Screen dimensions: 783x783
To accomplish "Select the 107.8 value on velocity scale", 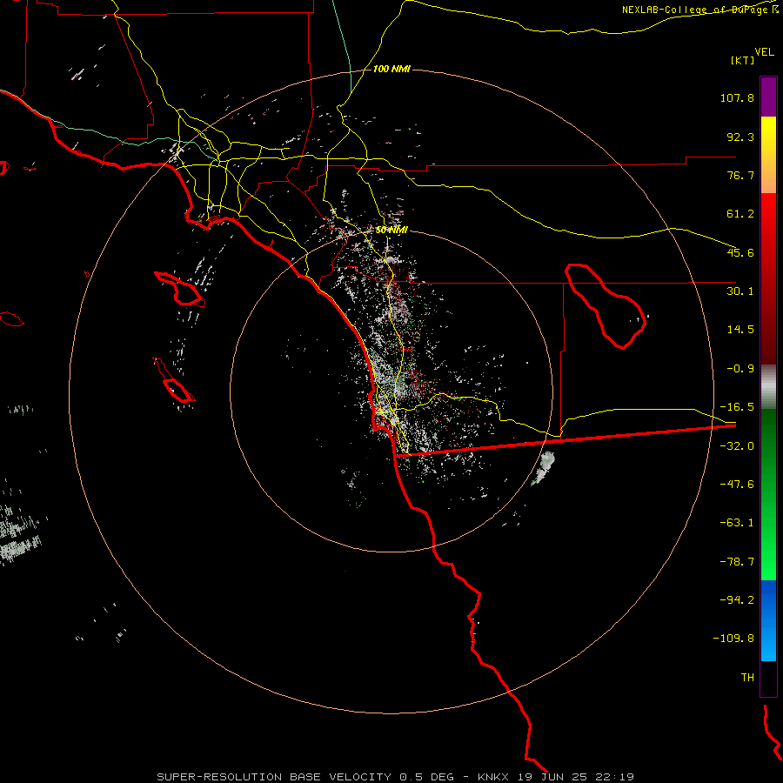I will 737,97.
